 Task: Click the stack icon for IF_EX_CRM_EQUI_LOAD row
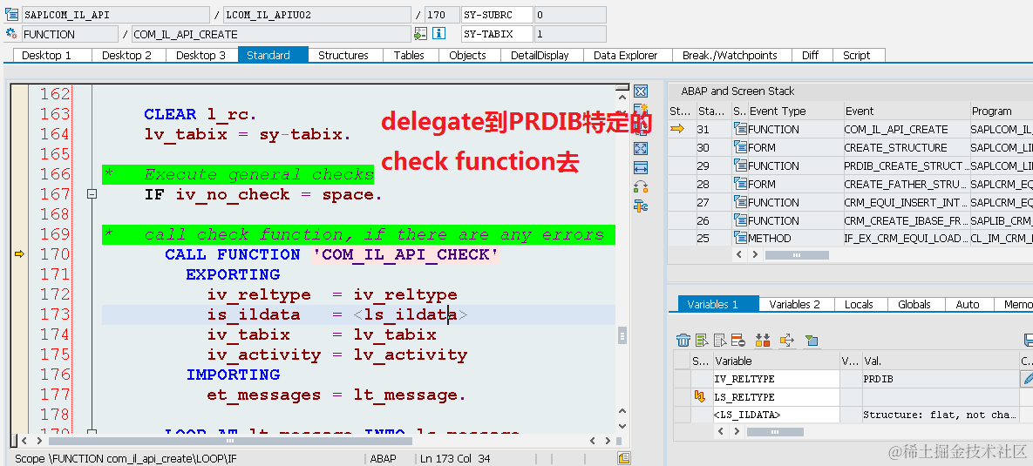740,239
